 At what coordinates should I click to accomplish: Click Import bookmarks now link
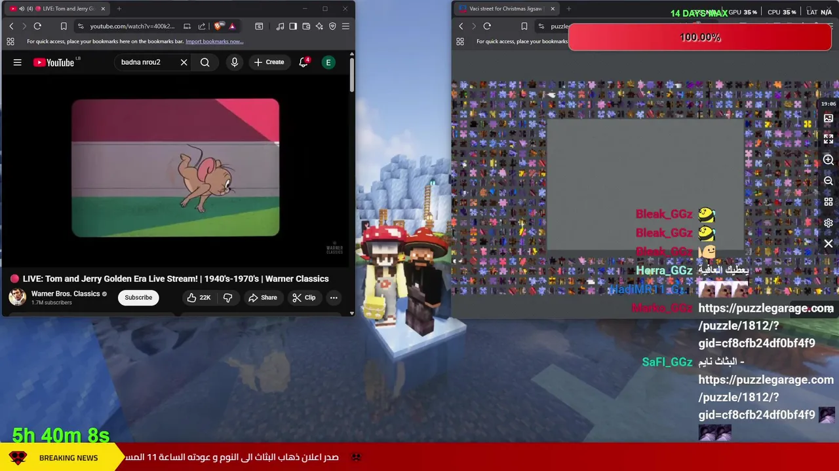pos(214,41)
